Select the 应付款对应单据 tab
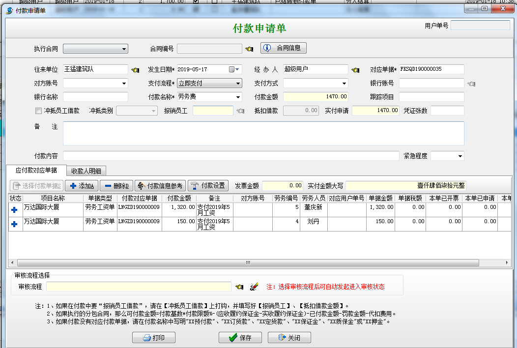 click(36, 171)
